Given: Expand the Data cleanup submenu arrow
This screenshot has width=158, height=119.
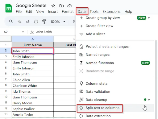Looking at the screenshot, I should [149, 100].
